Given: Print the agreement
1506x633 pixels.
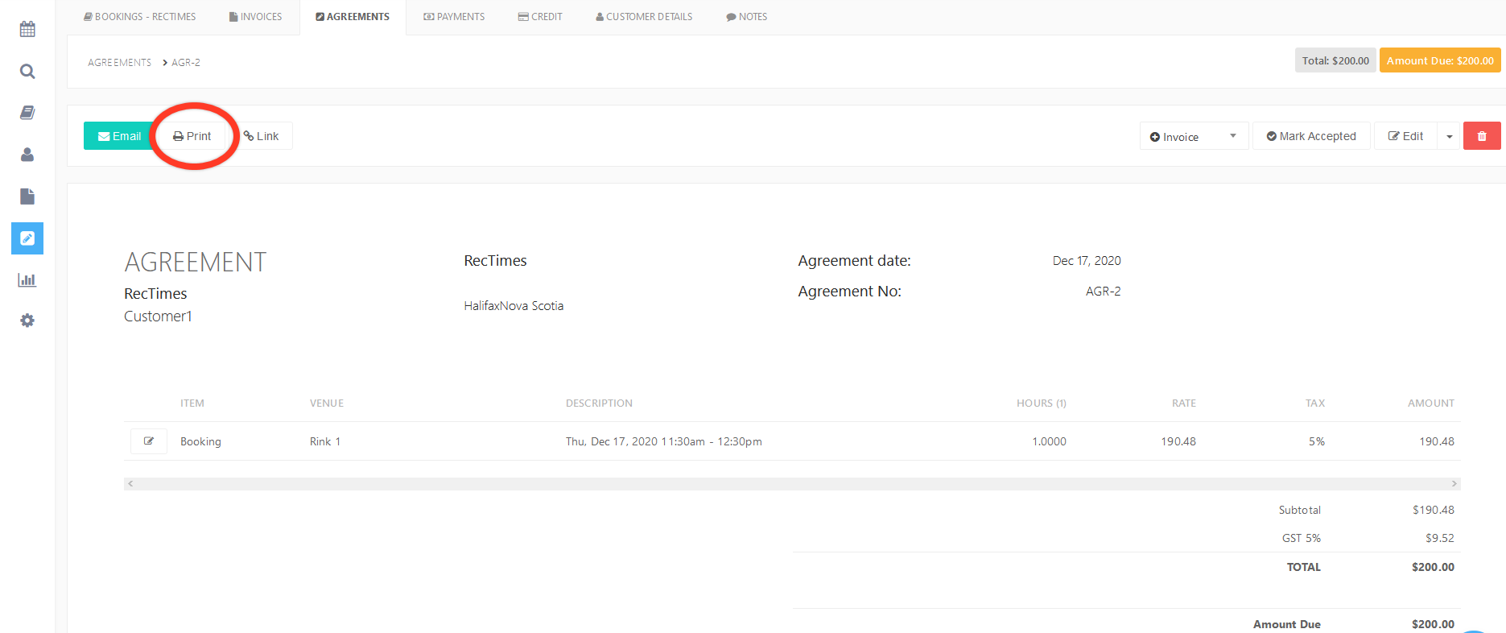Looking at the screenshot, I should click(x=192, y=136).
